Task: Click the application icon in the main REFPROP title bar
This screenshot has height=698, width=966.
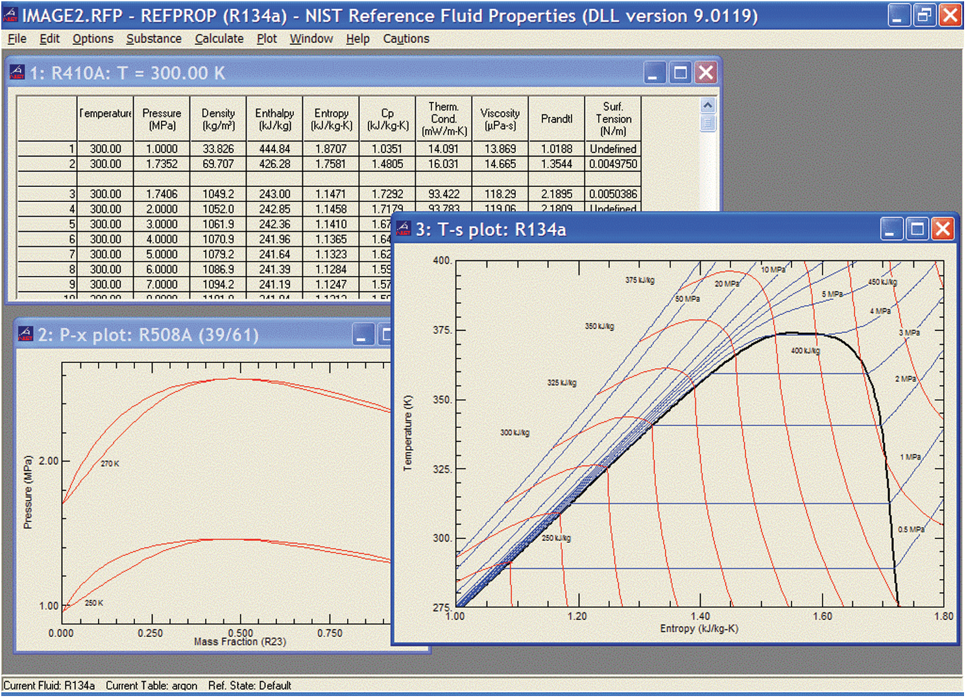Action: pos(10,15)
